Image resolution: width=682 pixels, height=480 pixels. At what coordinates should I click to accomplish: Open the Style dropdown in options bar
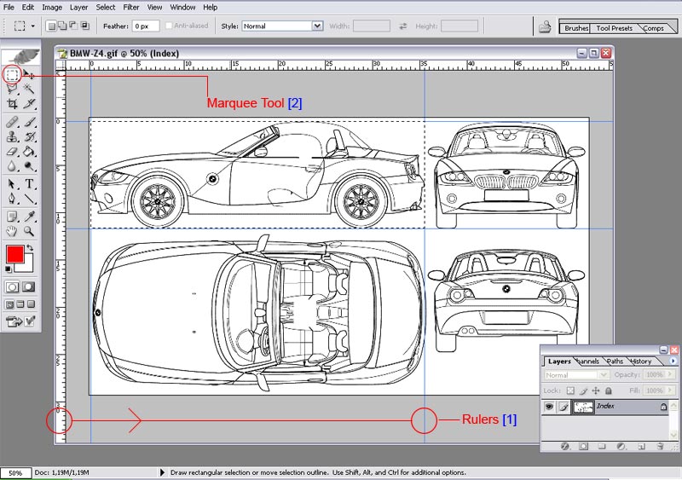coord(317,26)
